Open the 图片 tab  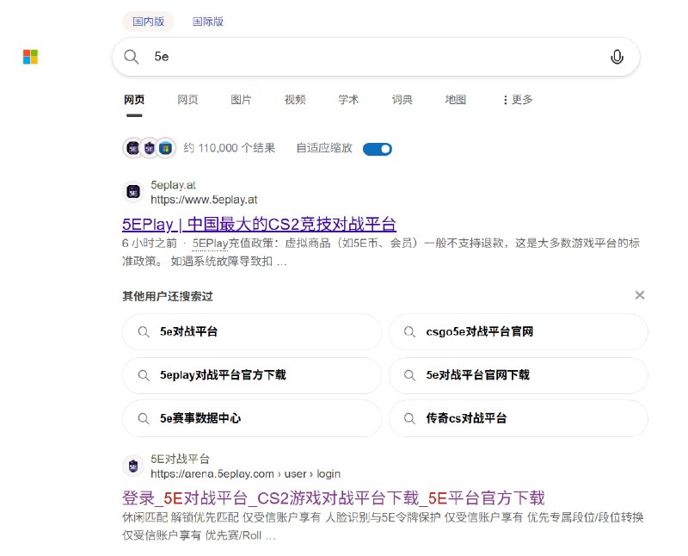pyautogui.click(x=242, y=100)
